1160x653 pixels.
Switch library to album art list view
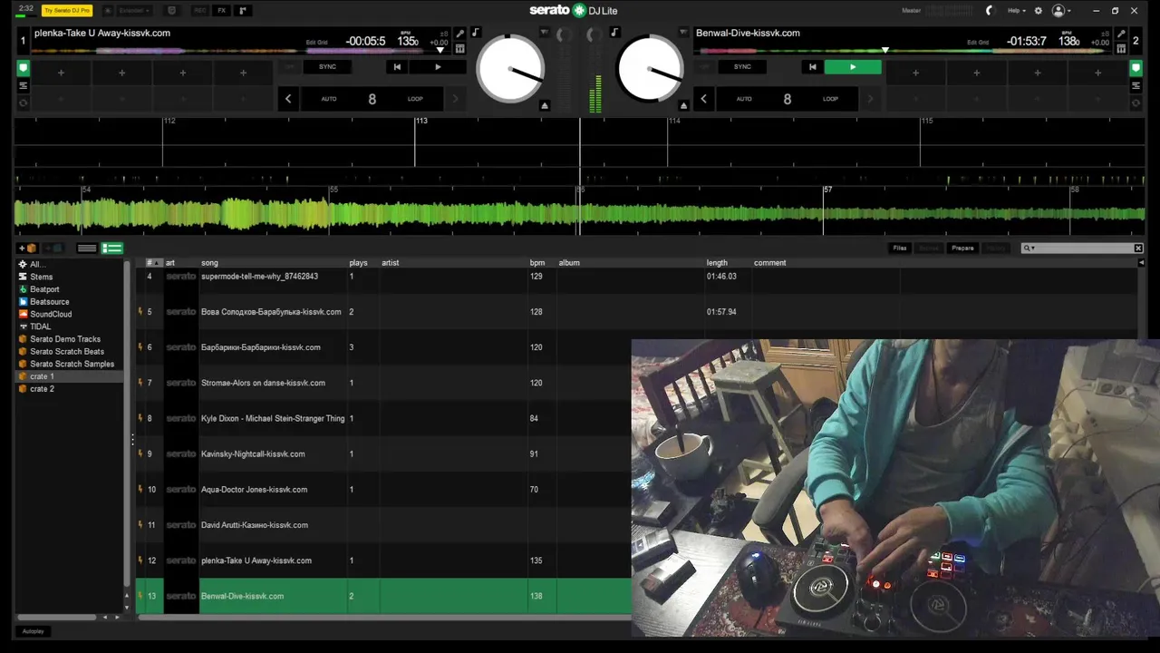click(x=112, y=248)
